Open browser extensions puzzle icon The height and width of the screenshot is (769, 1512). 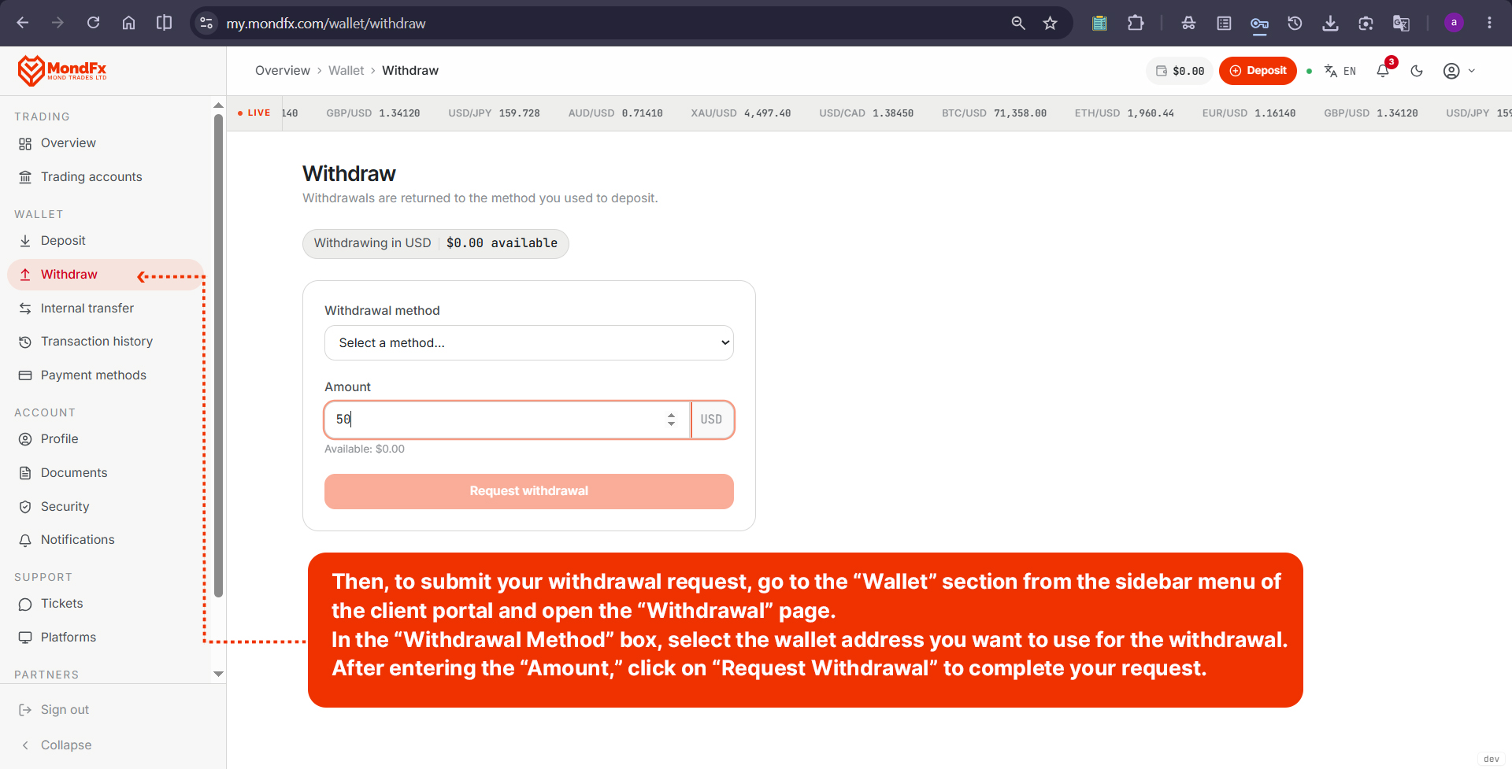[1136, 24]
